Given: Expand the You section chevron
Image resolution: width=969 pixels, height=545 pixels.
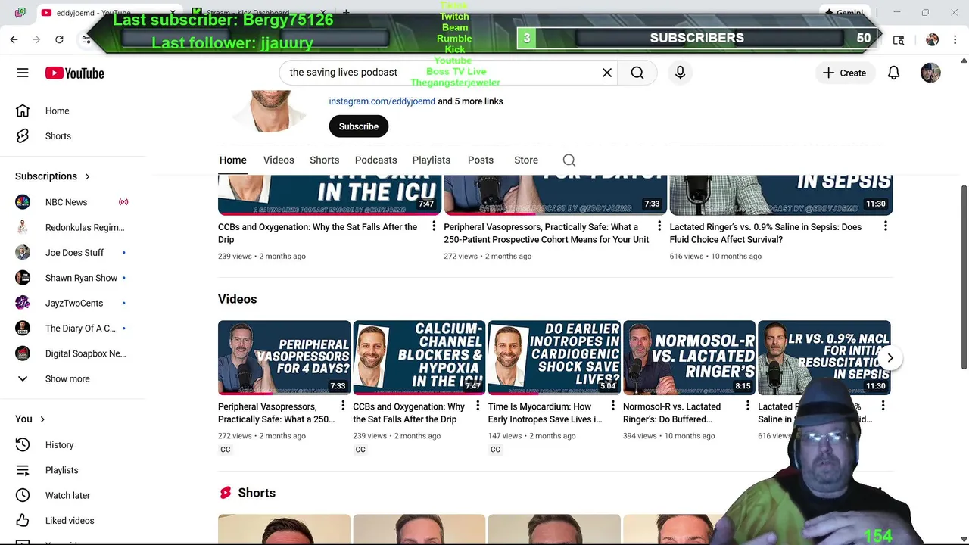Looking at the screenshot, I should click(x=42, y=419).
